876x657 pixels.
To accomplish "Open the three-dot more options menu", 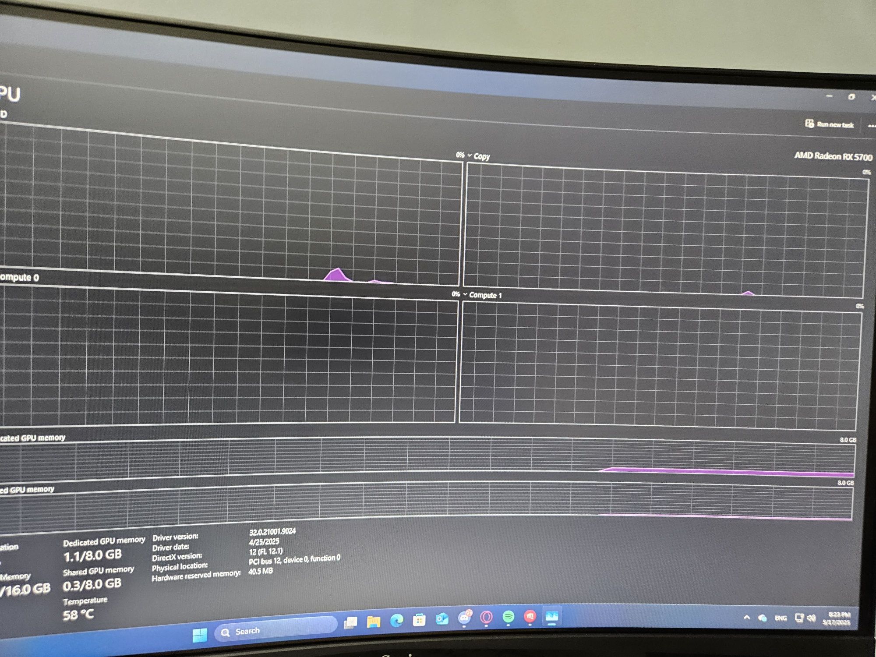I will [872, 126].
